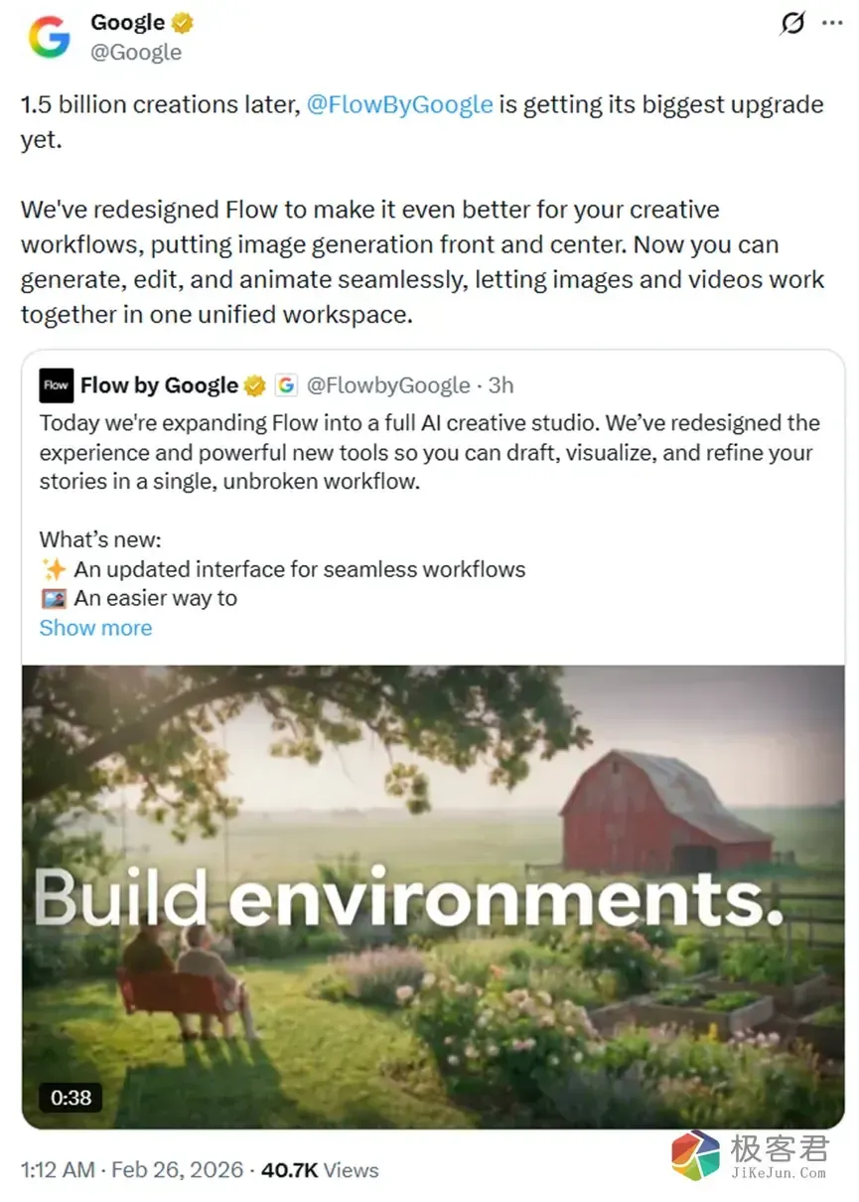This screenshot has width=859, height=1202.
Task: Click the black Flow avatar in quoted post
Action: pyautogui.click(x=57, y=385)
